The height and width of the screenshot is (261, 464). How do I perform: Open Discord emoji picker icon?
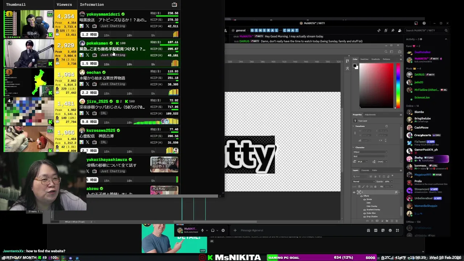[390, 230]
